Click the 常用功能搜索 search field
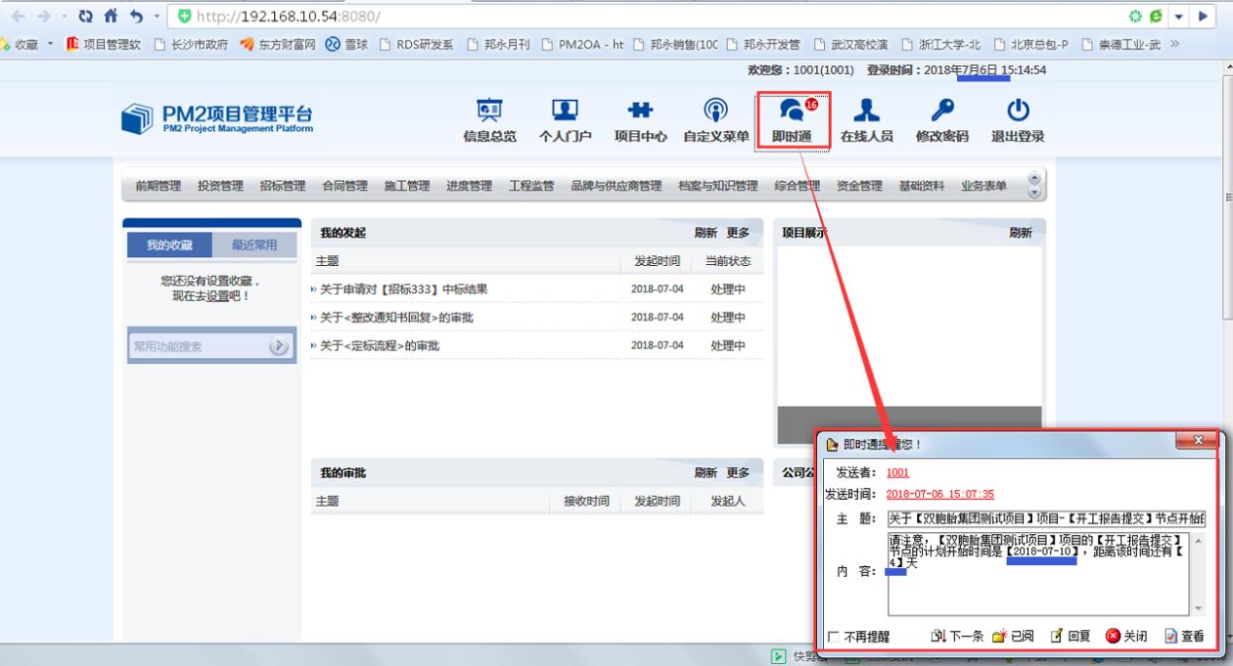This screenshot has width=1233, height=666. [x=196, y=346]
